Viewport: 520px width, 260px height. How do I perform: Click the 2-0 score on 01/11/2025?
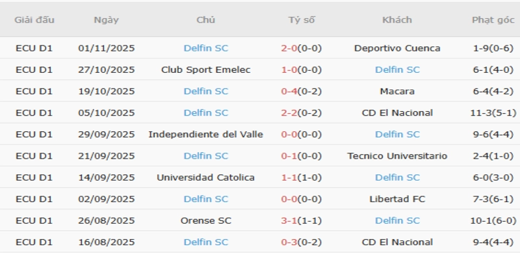coord(289,48)
